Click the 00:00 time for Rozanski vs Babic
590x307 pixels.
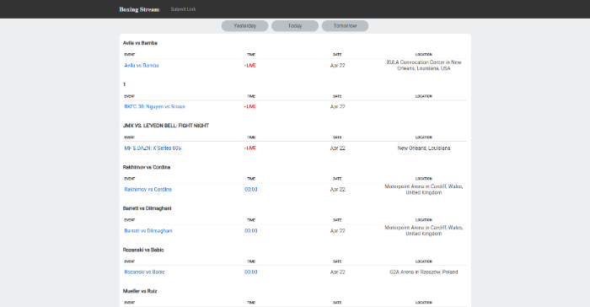click(251, 272)
